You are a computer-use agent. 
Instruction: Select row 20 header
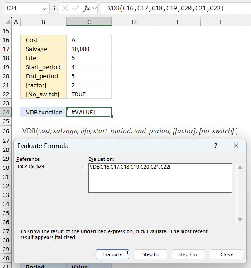pyautogui.click(x=6, y=76)
